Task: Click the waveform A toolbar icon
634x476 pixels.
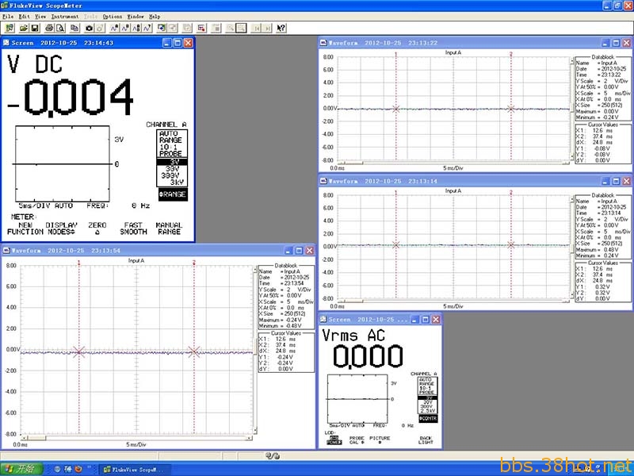Action: coord(115,28)
